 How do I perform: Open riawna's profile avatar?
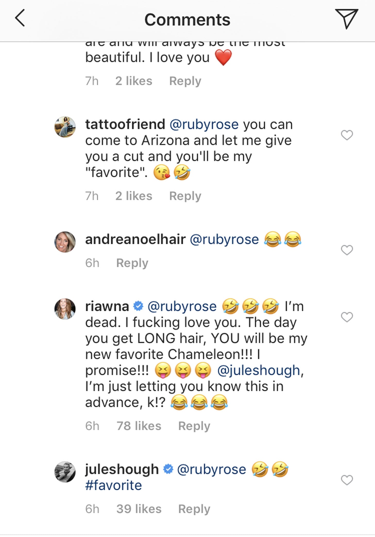pos(65,309)
